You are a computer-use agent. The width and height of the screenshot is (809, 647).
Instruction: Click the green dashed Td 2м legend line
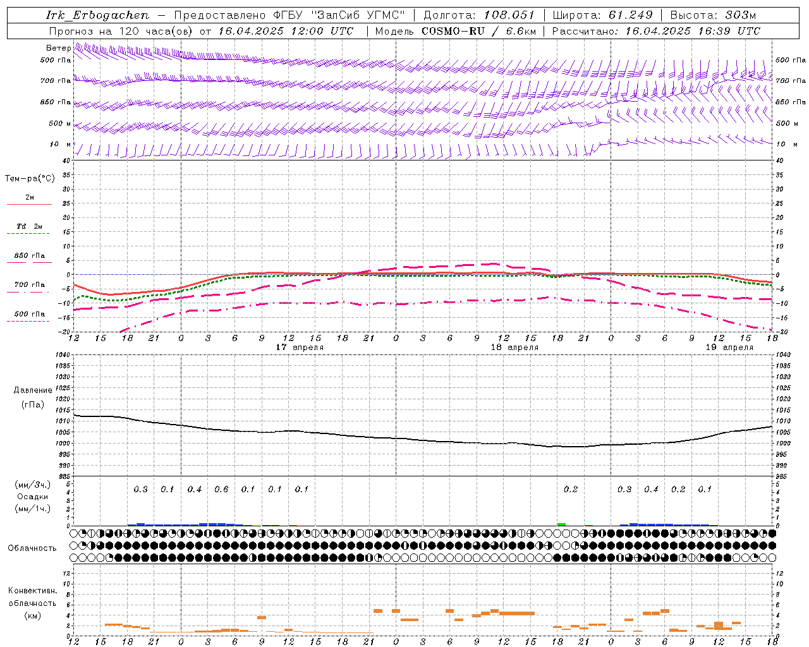[x=28, y=234]
